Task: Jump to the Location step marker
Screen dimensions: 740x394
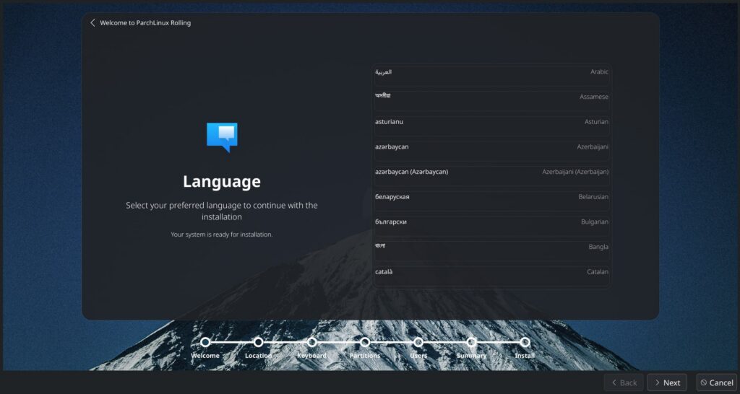Action: tap(258, 342)
